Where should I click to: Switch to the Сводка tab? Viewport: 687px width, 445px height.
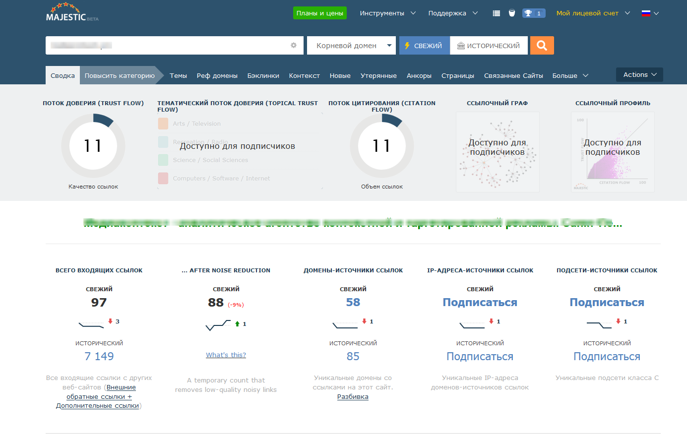[x=62, y=75]
